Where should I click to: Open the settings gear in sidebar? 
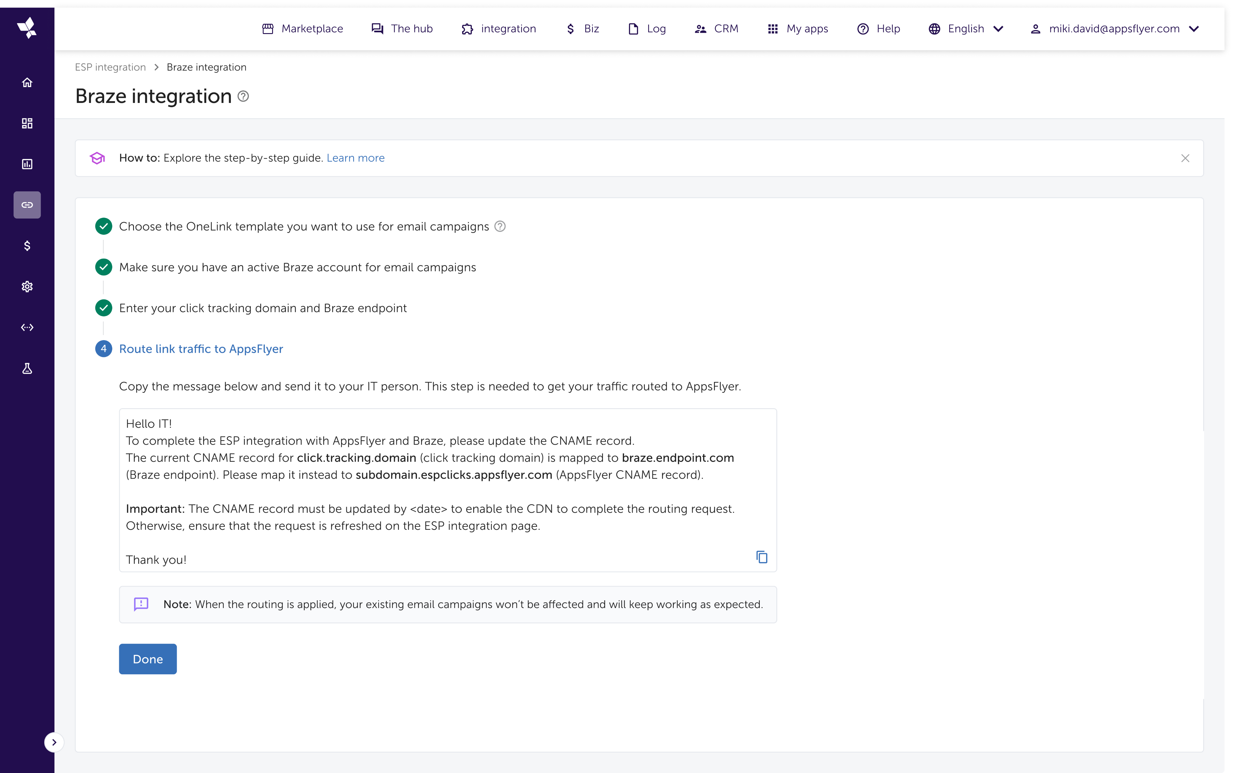[x=27, y=287]
